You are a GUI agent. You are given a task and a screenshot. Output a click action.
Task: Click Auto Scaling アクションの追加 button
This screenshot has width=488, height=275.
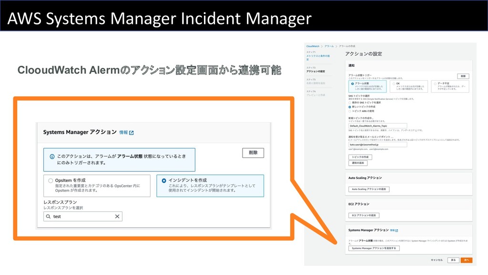pos(369,189)
